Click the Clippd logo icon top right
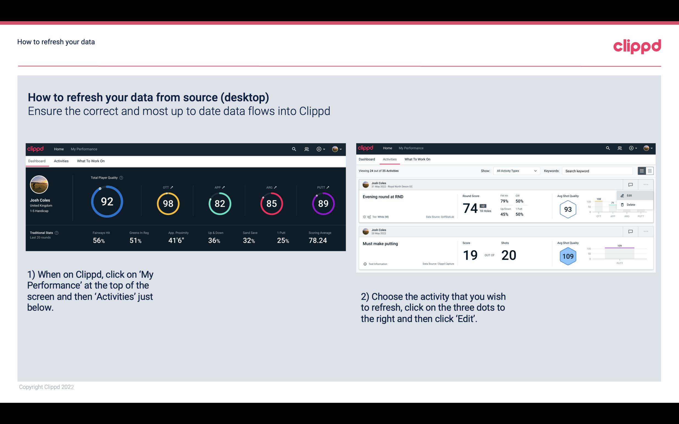Image resolution: width=679 pixels, height=424 pixels. [637, 46]
